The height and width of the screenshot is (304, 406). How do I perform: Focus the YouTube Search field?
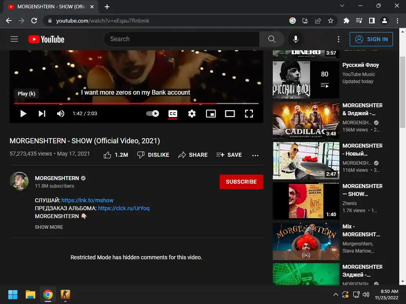182,39
